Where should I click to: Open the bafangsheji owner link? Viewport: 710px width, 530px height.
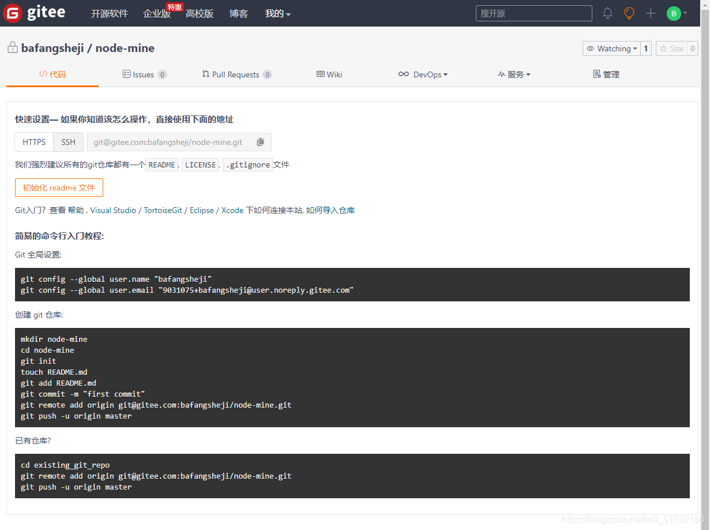pyautogui.click(x=52, y=48)
